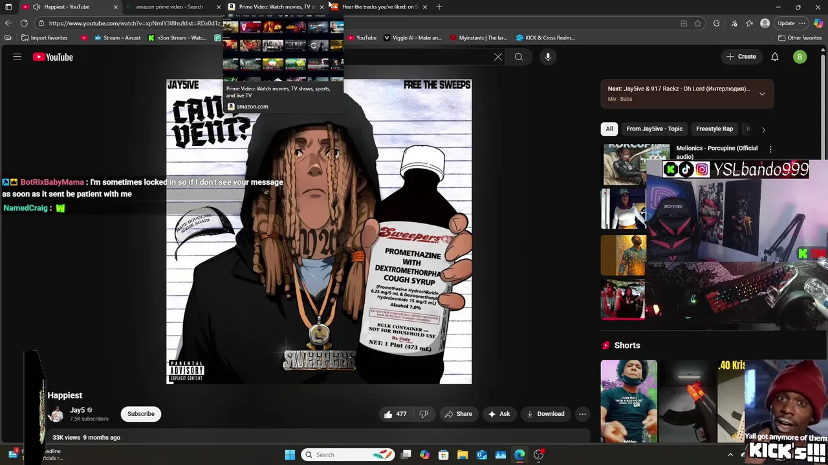Open a new browser tab

pos(439,7)
